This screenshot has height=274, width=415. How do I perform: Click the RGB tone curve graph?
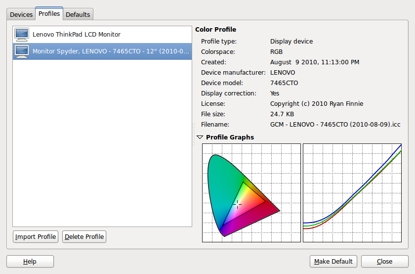[352, 193]
